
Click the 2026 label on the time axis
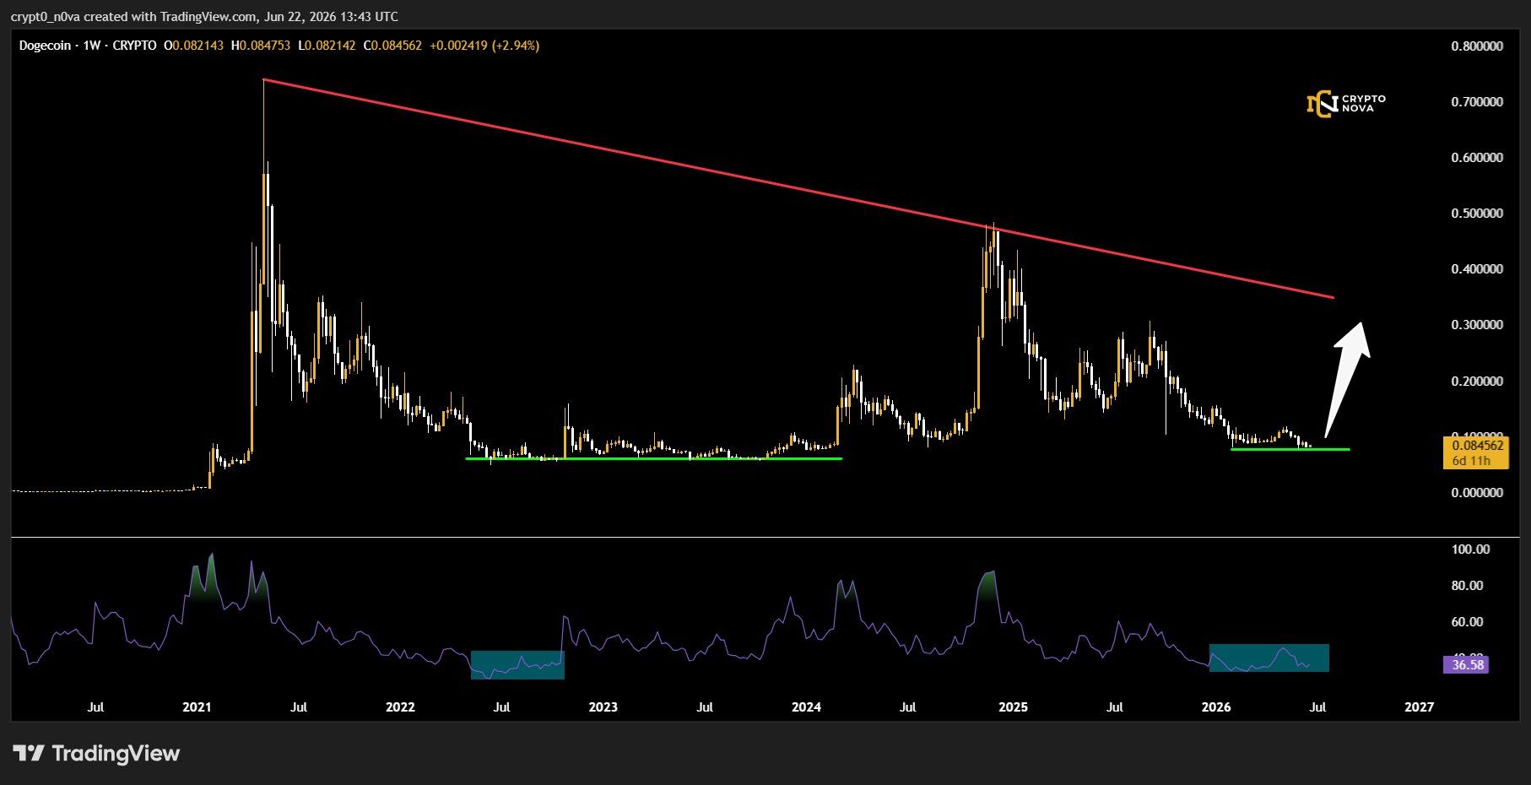(x=1215, y=707)
